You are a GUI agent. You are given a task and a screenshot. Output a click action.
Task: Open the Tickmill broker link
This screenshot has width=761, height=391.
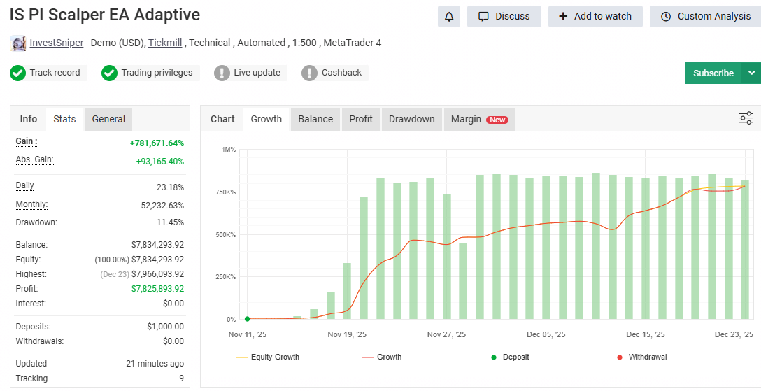point(165,43)
